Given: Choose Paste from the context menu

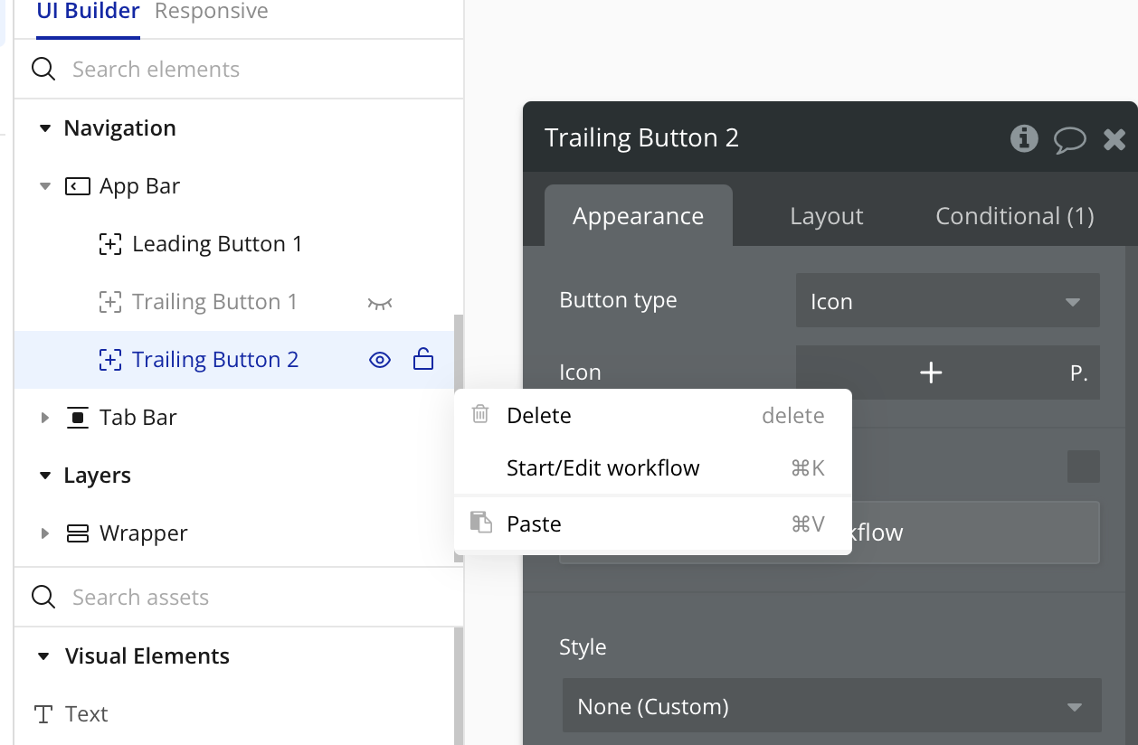Looking at the screenshot, I should pos(652,524).
